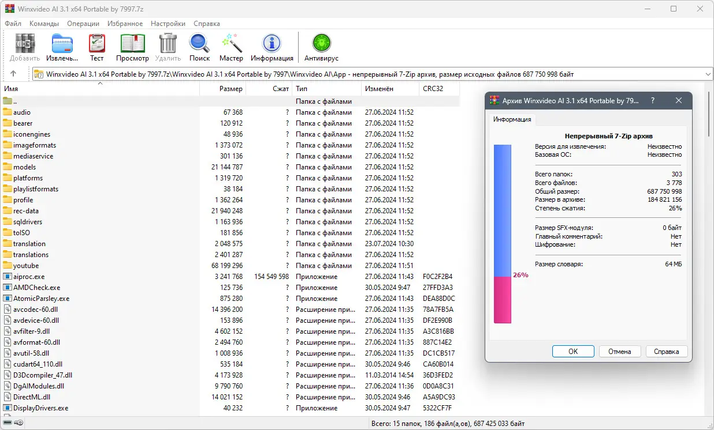This screenshot has height=430, width=714.
Task: Close the archive information dialog
Action: tap(679, 100)
